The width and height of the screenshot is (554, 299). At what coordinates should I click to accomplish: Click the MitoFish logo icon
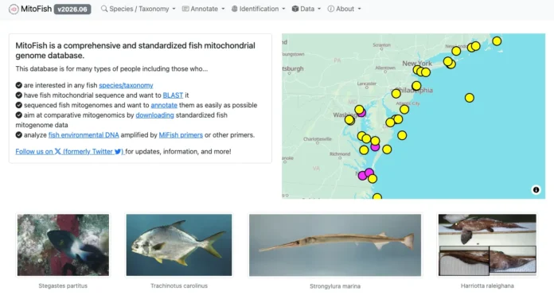coord(14,10)
